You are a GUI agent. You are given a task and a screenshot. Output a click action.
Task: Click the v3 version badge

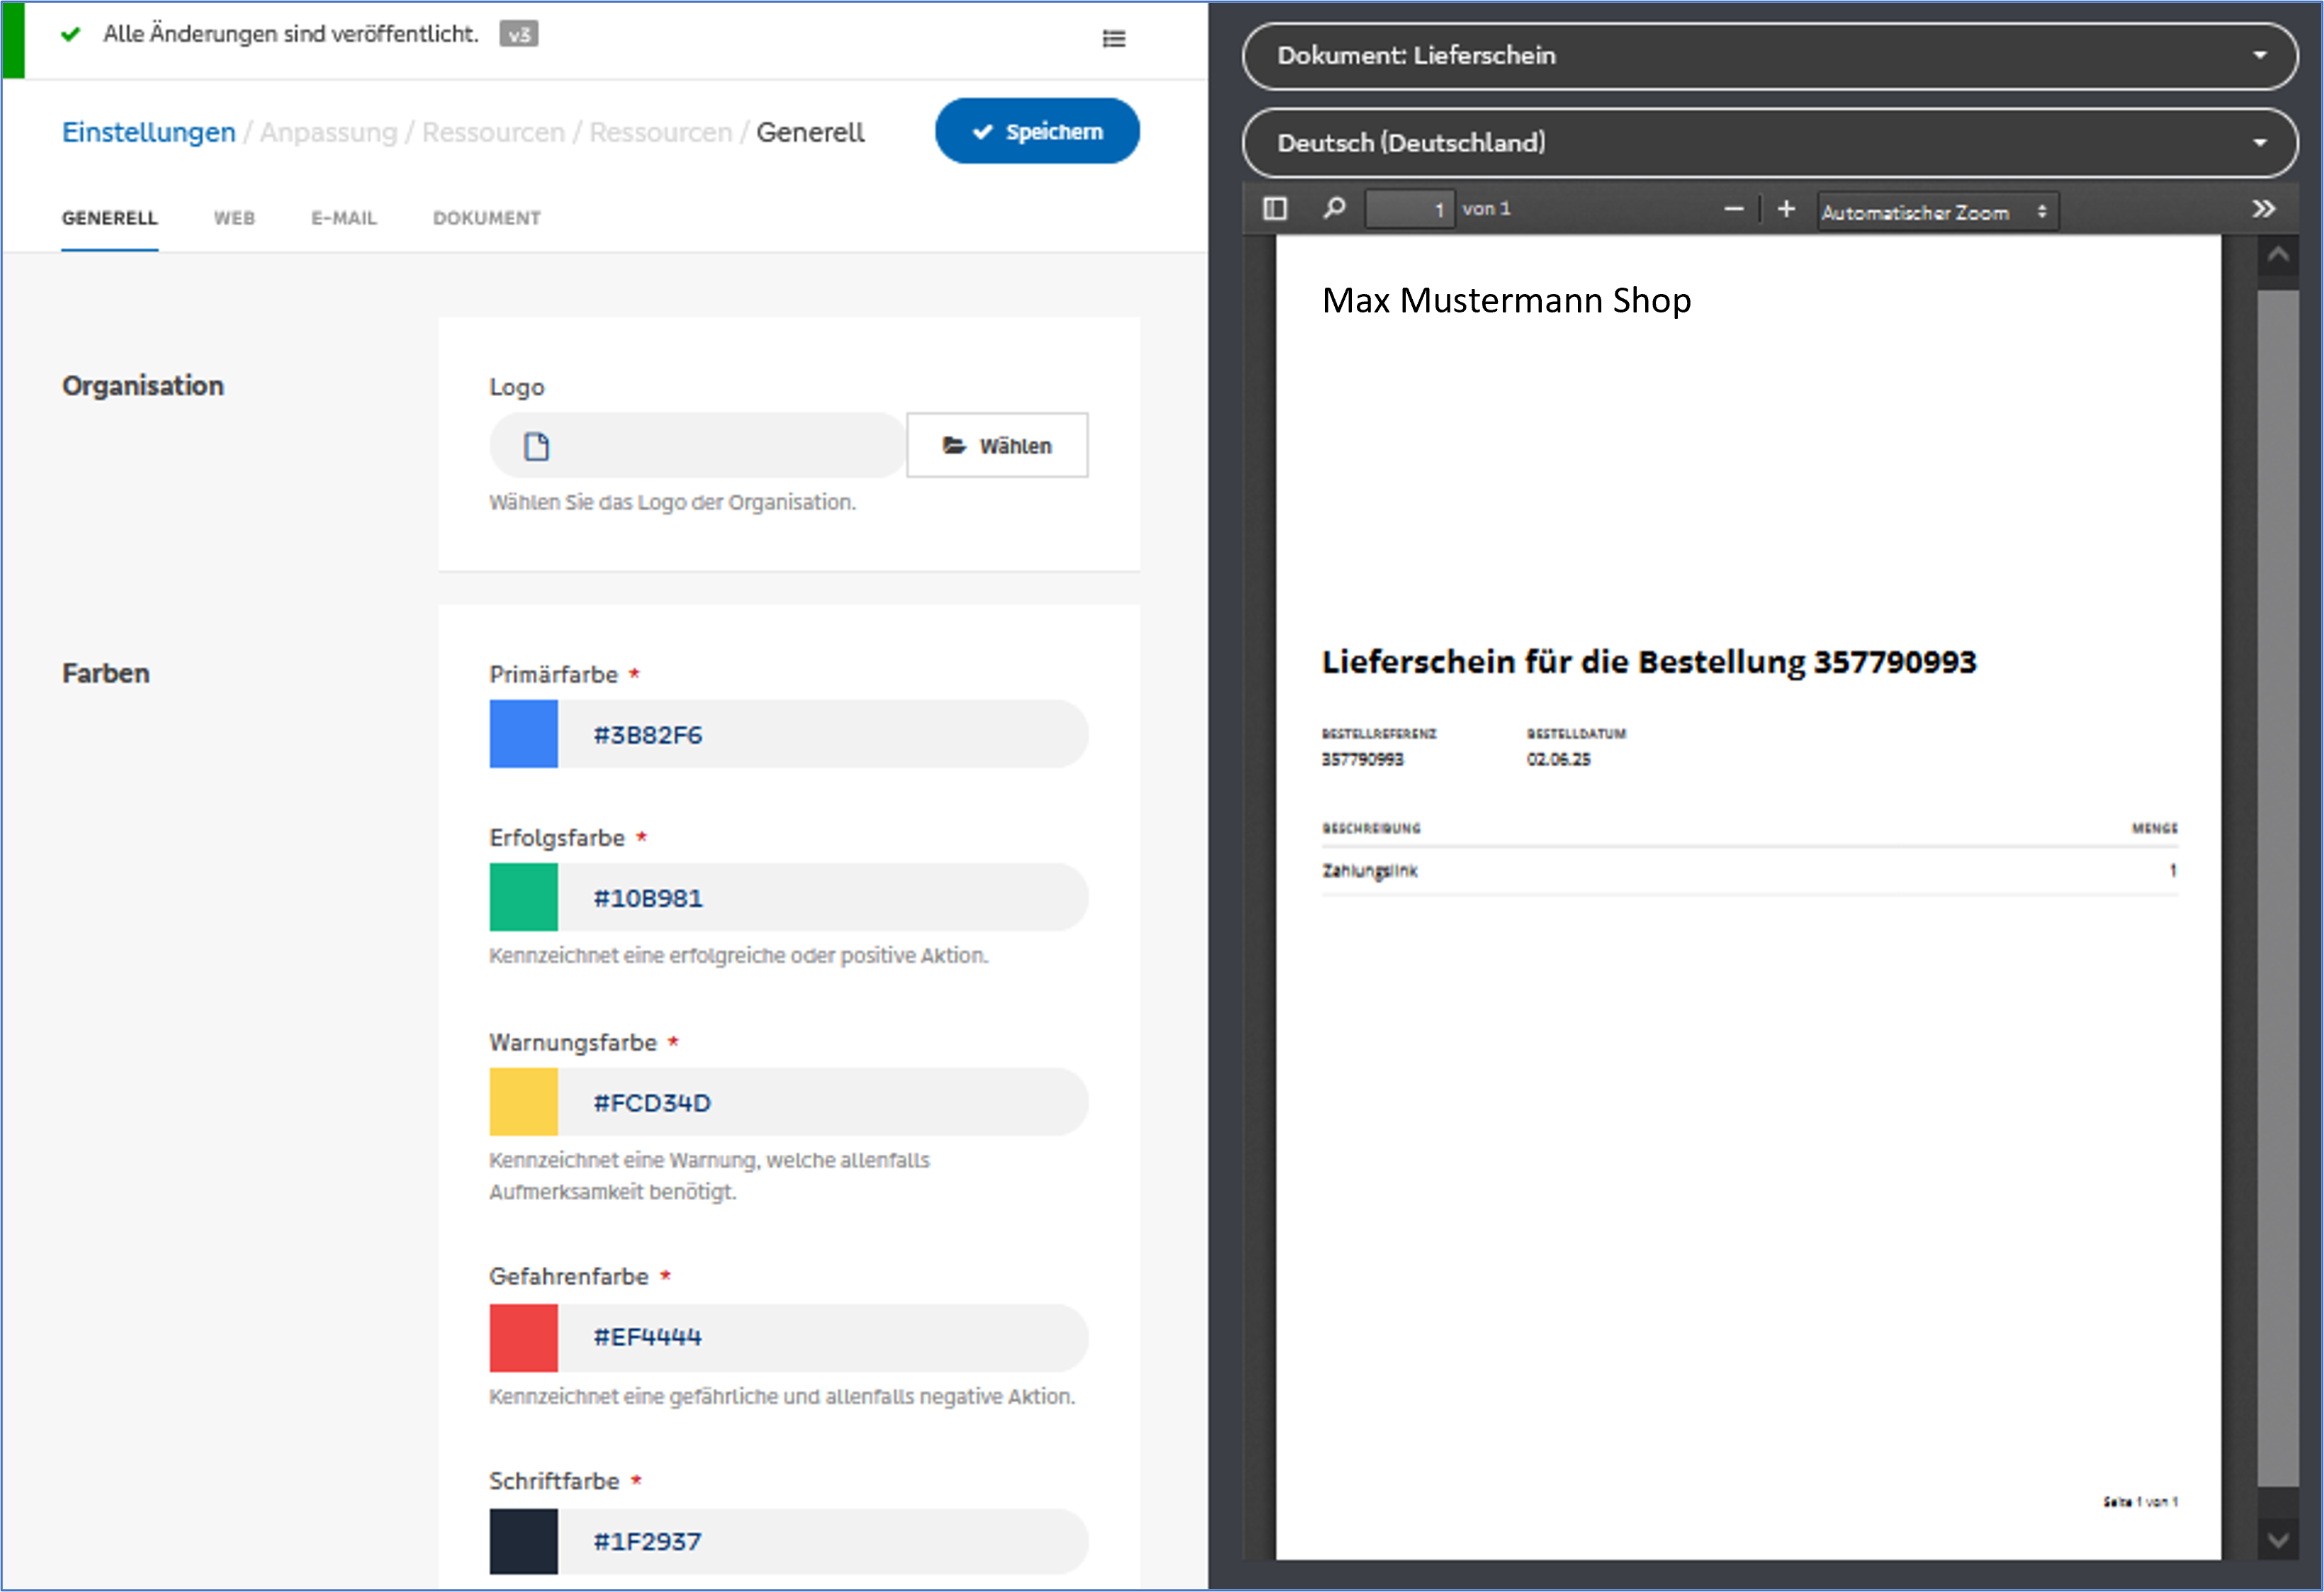coord(518,34)
